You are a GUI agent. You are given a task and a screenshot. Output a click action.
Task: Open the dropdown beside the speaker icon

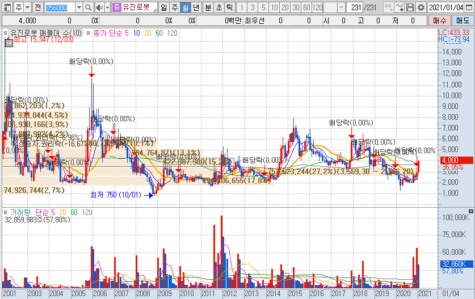coord(107,7)
